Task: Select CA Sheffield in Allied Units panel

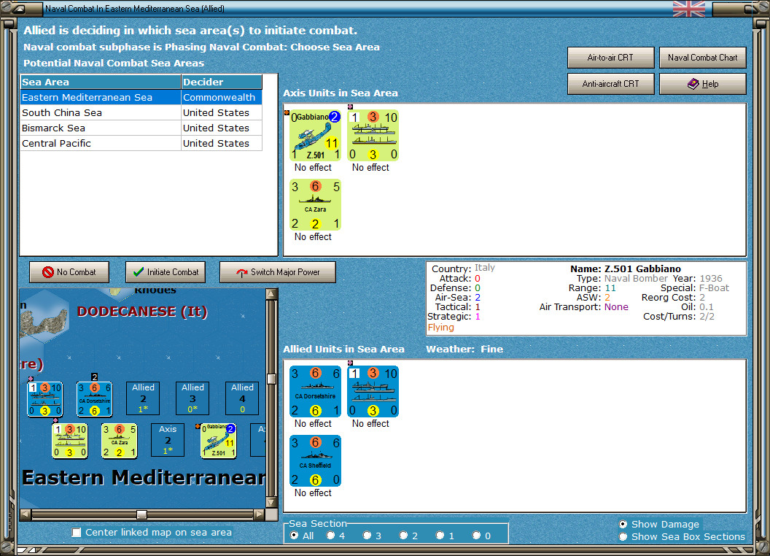Action: click(315, 460)
